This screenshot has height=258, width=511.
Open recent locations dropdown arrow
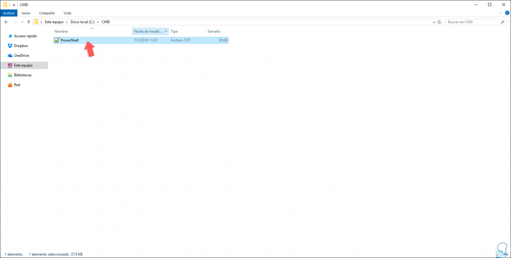click(x=22, y=22)
